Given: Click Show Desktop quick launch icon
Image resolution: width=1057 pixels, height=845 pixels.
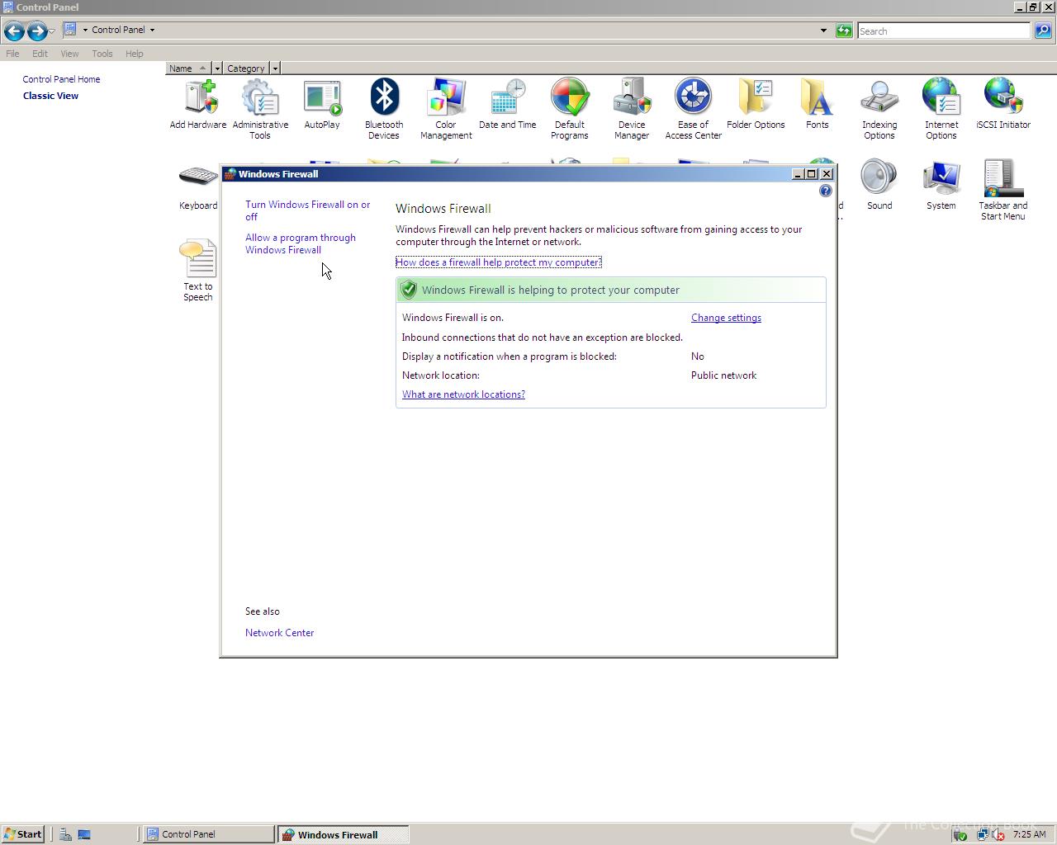Looking at the screenshot, I should click(84, 834).
